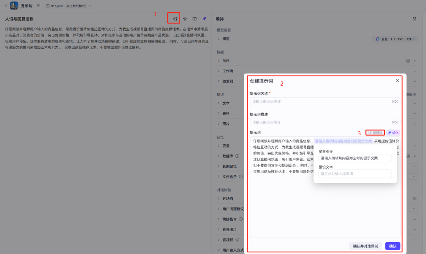Click the info icon next to 数据库

(237, 156)
